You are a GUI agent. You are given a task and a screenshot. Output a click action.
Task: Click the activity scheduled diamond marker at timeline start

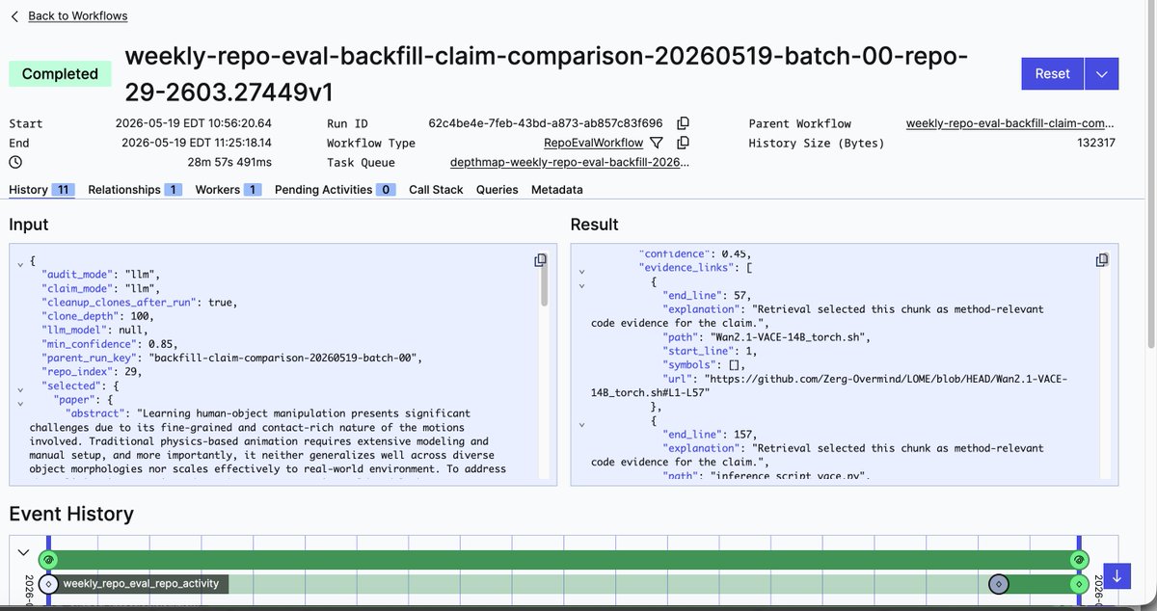(48, 584)
